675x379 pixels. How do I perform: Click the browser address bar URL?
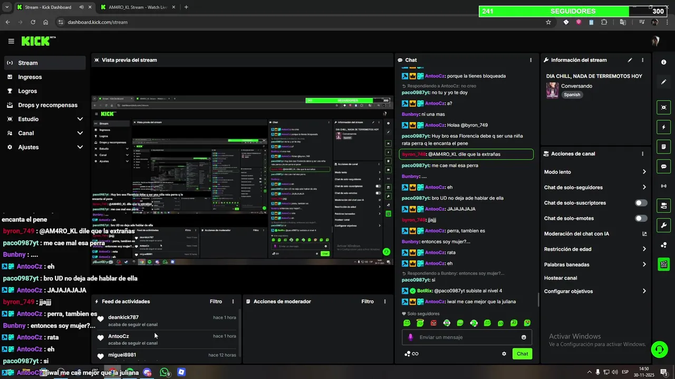98,22
